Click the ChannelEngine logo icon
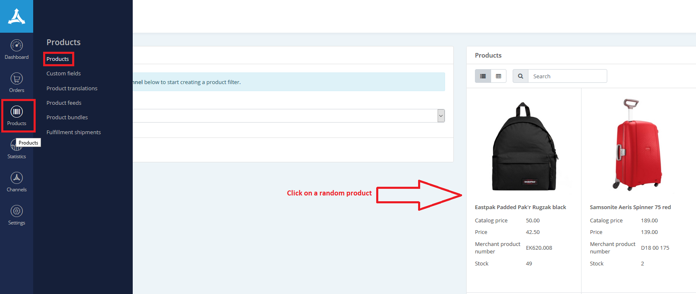The image size is (696, 294). 17,17
